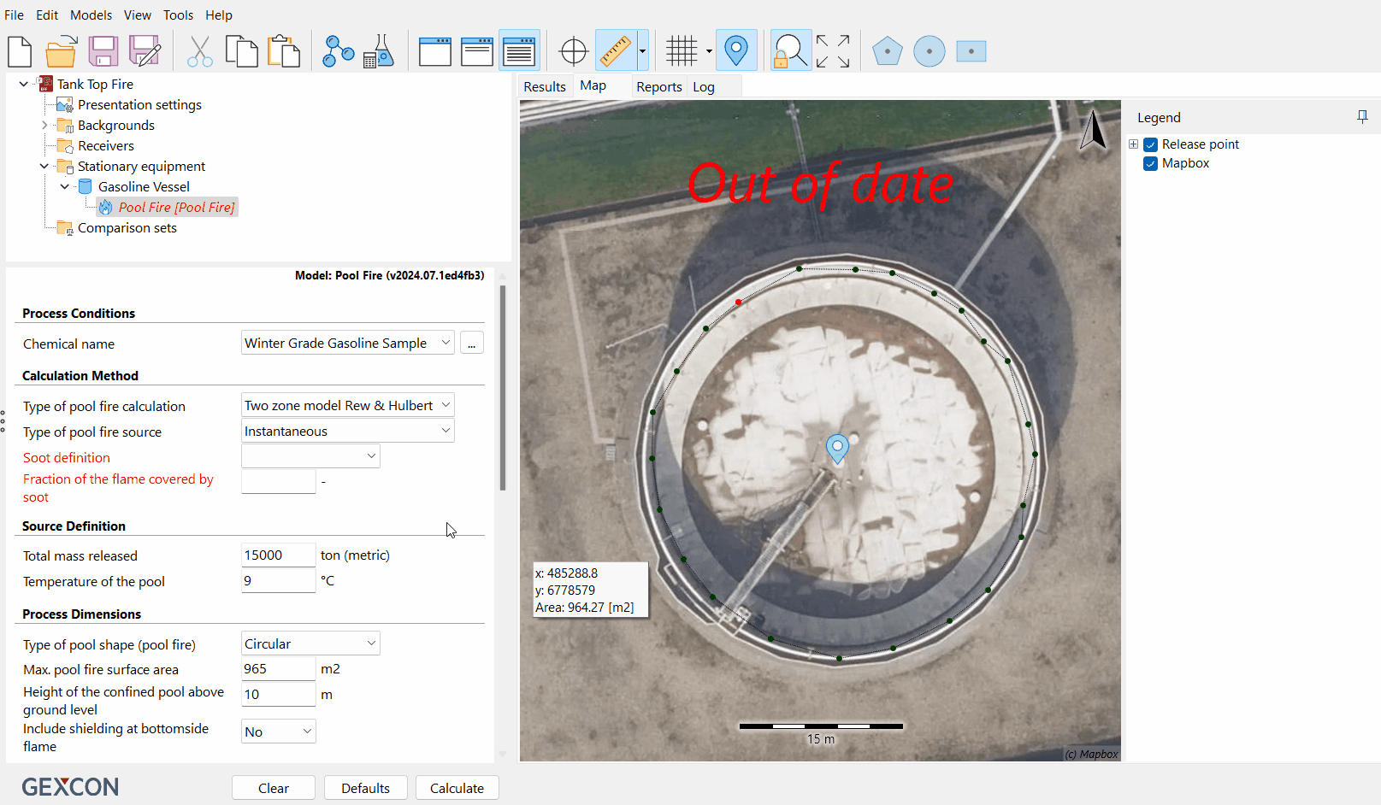Open Type of pool fire calculation dropdown
1381x805 pixels.
tap(446, 405)
